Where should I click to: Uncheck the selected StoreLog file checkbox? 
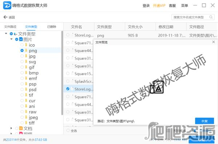coord(68,89)
